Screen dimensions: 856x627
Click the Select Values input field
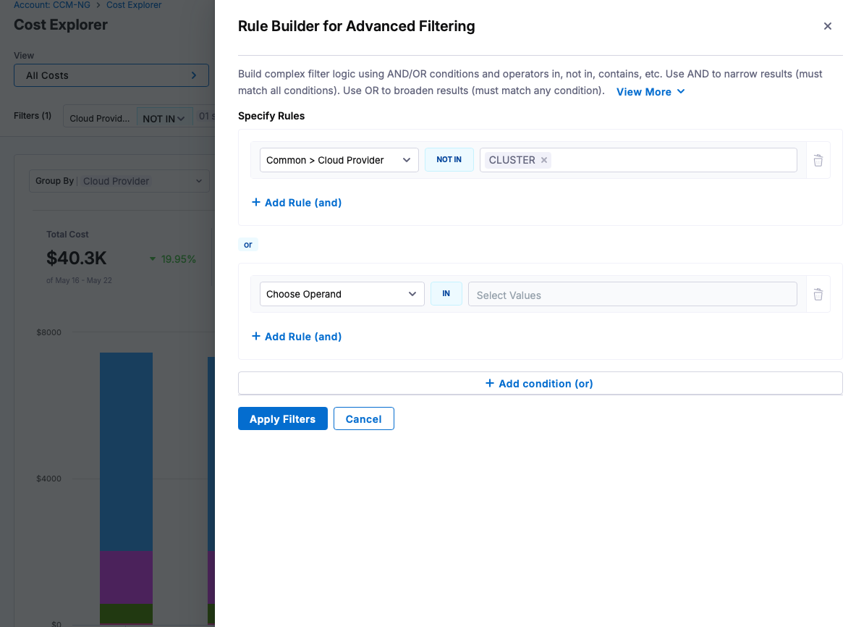click(x=632, y=295)
